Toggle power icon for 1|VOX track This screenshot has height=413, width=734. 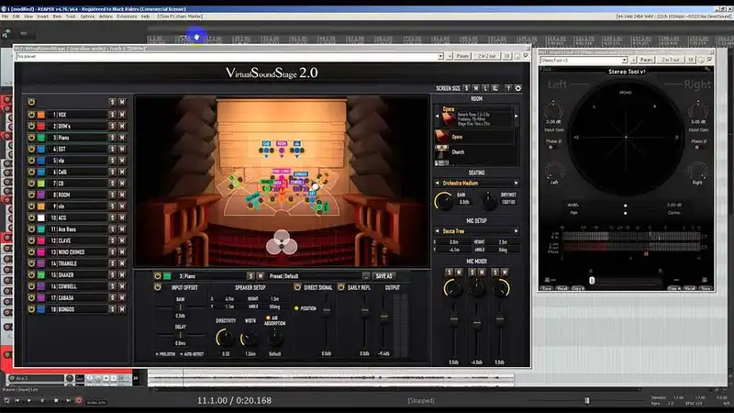[x=31, y=115]
